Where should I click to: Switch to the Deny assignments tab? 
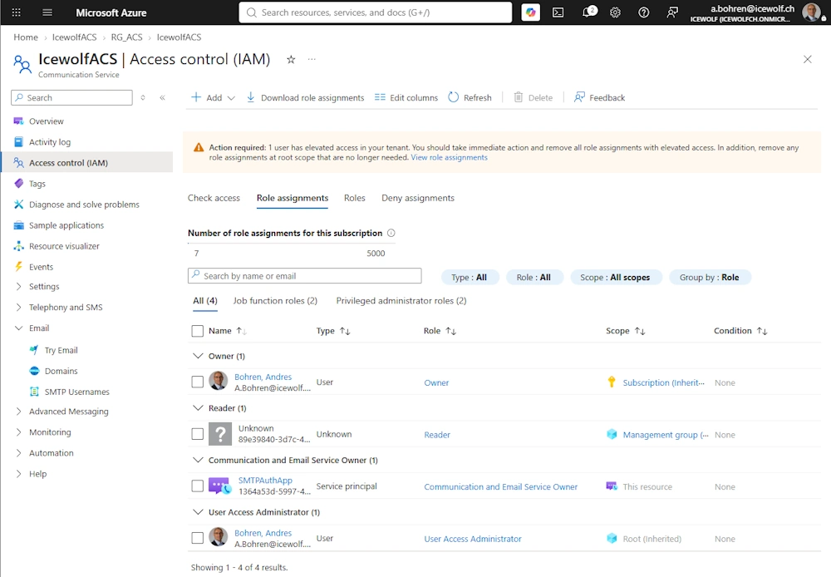click(x=418, y=198)
